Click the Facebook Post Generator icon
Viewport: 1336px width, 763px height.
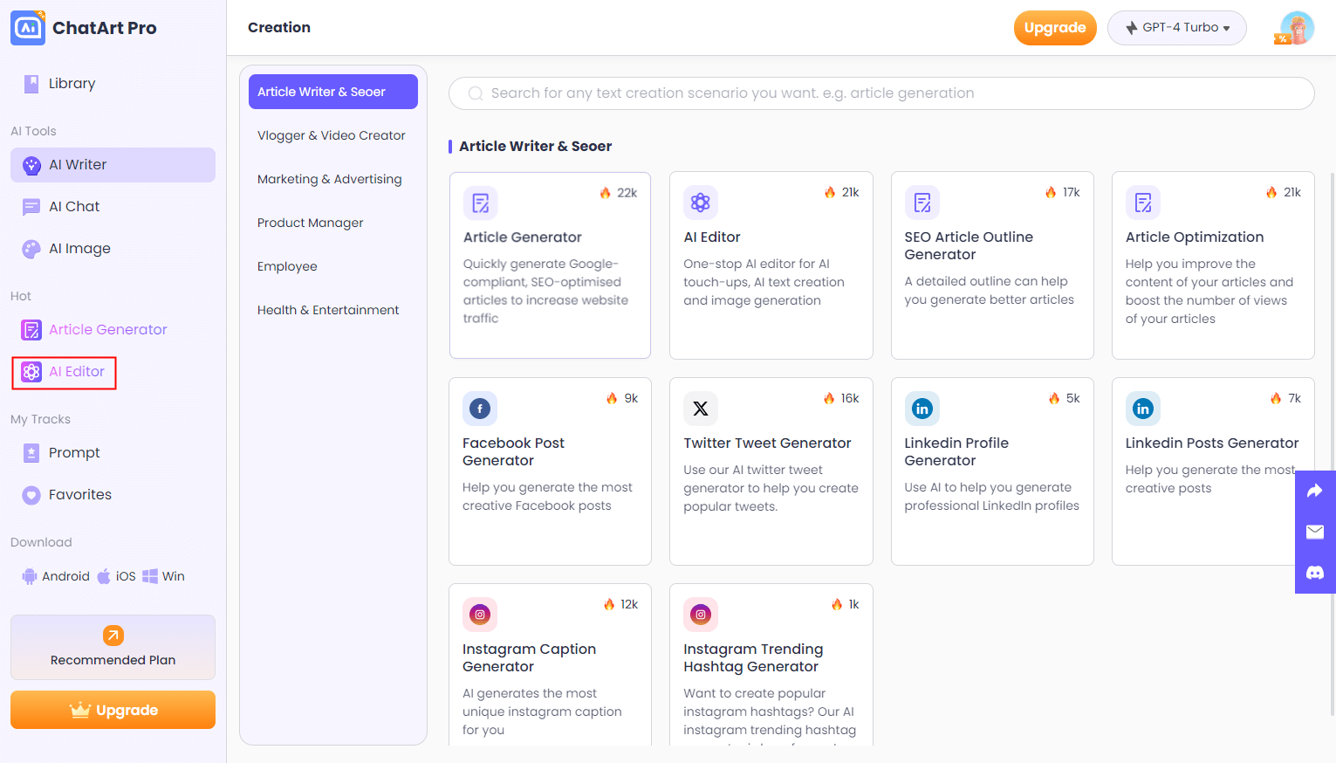pyautogui.click(x=480, y=409)
